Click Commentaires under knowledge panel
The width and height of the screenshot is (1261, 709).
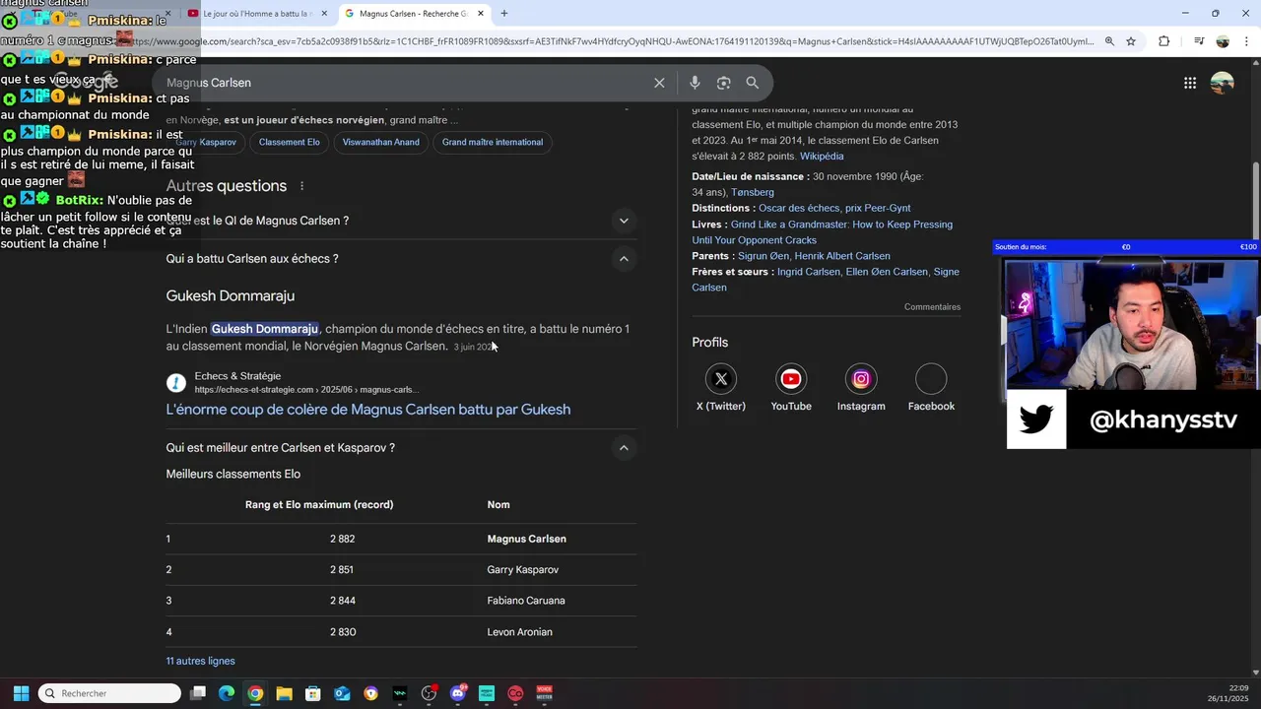click(932, 307)
